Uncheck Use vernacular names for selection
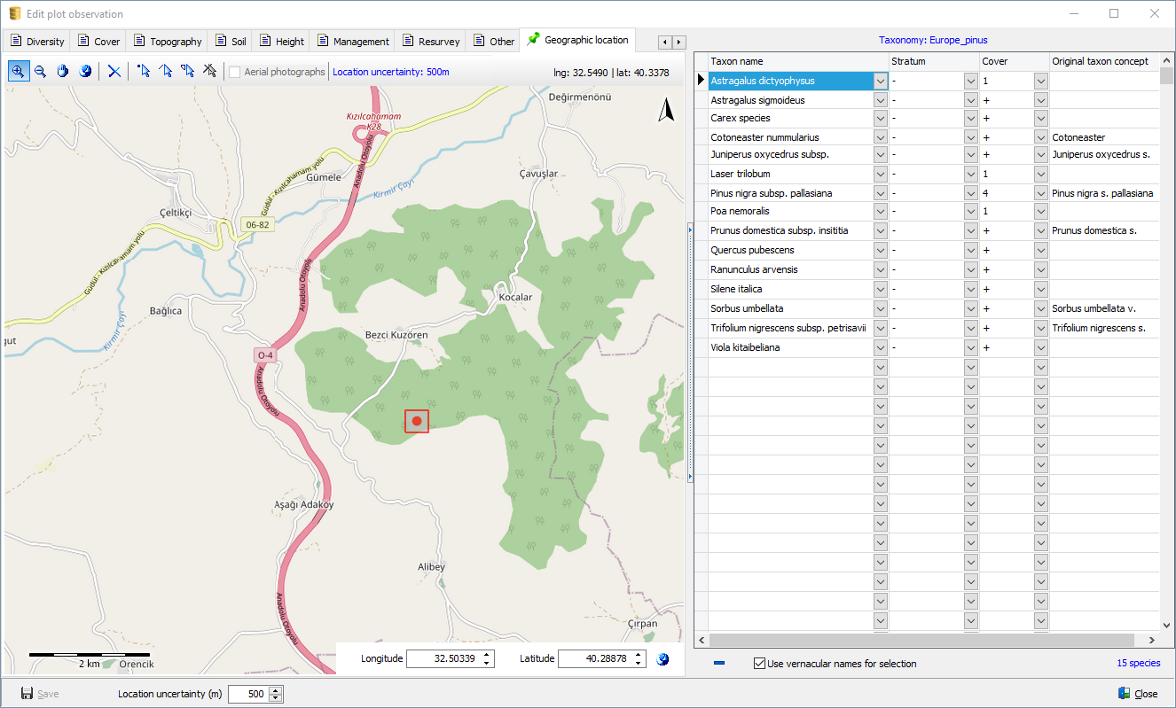The height and width of the screenshot is (708, 1176). 759,664
